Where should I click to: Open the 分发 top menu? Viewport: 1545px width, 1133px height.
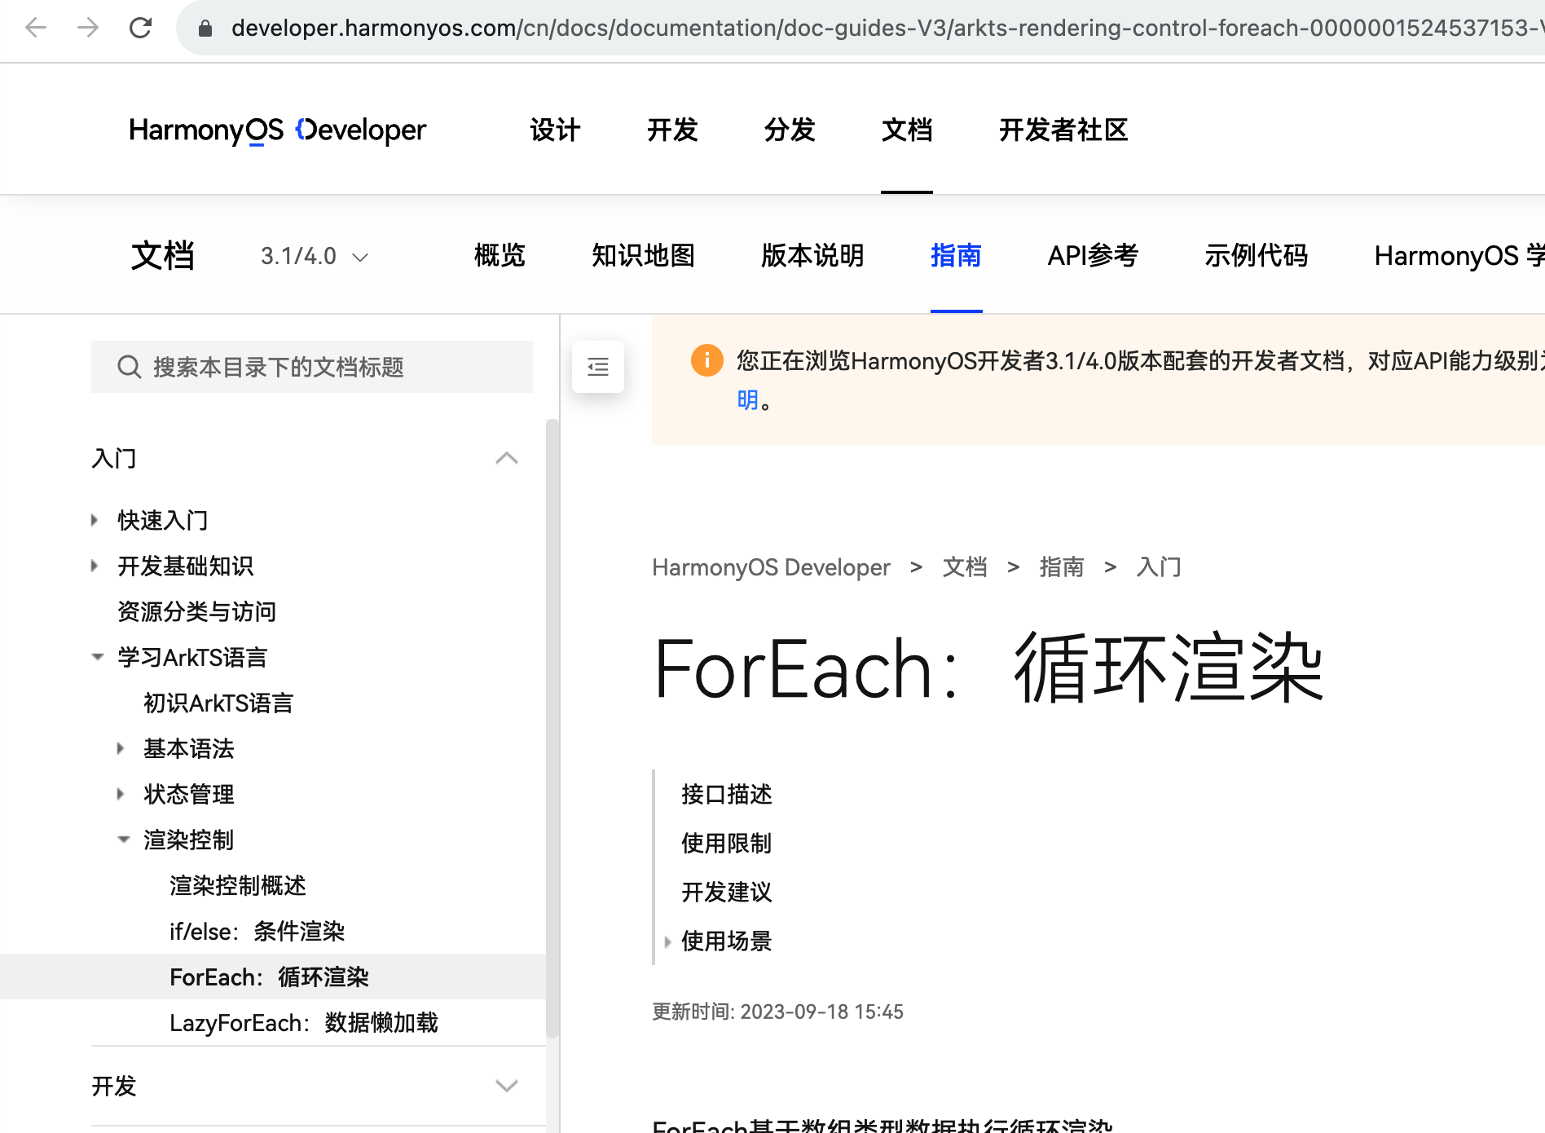(x=790, y=130)
